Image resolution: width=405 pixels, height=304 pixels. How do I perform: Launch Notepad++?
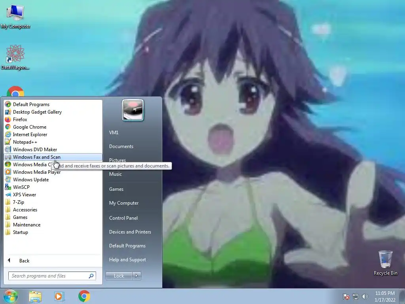[x=53, y=142]
